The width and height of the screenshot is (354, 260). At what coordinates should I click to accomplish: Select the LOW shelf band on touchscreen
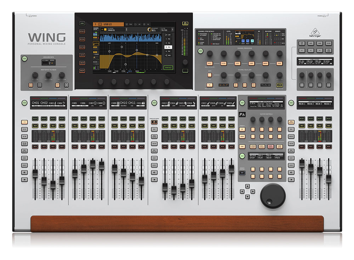click(x=168, y=35)
